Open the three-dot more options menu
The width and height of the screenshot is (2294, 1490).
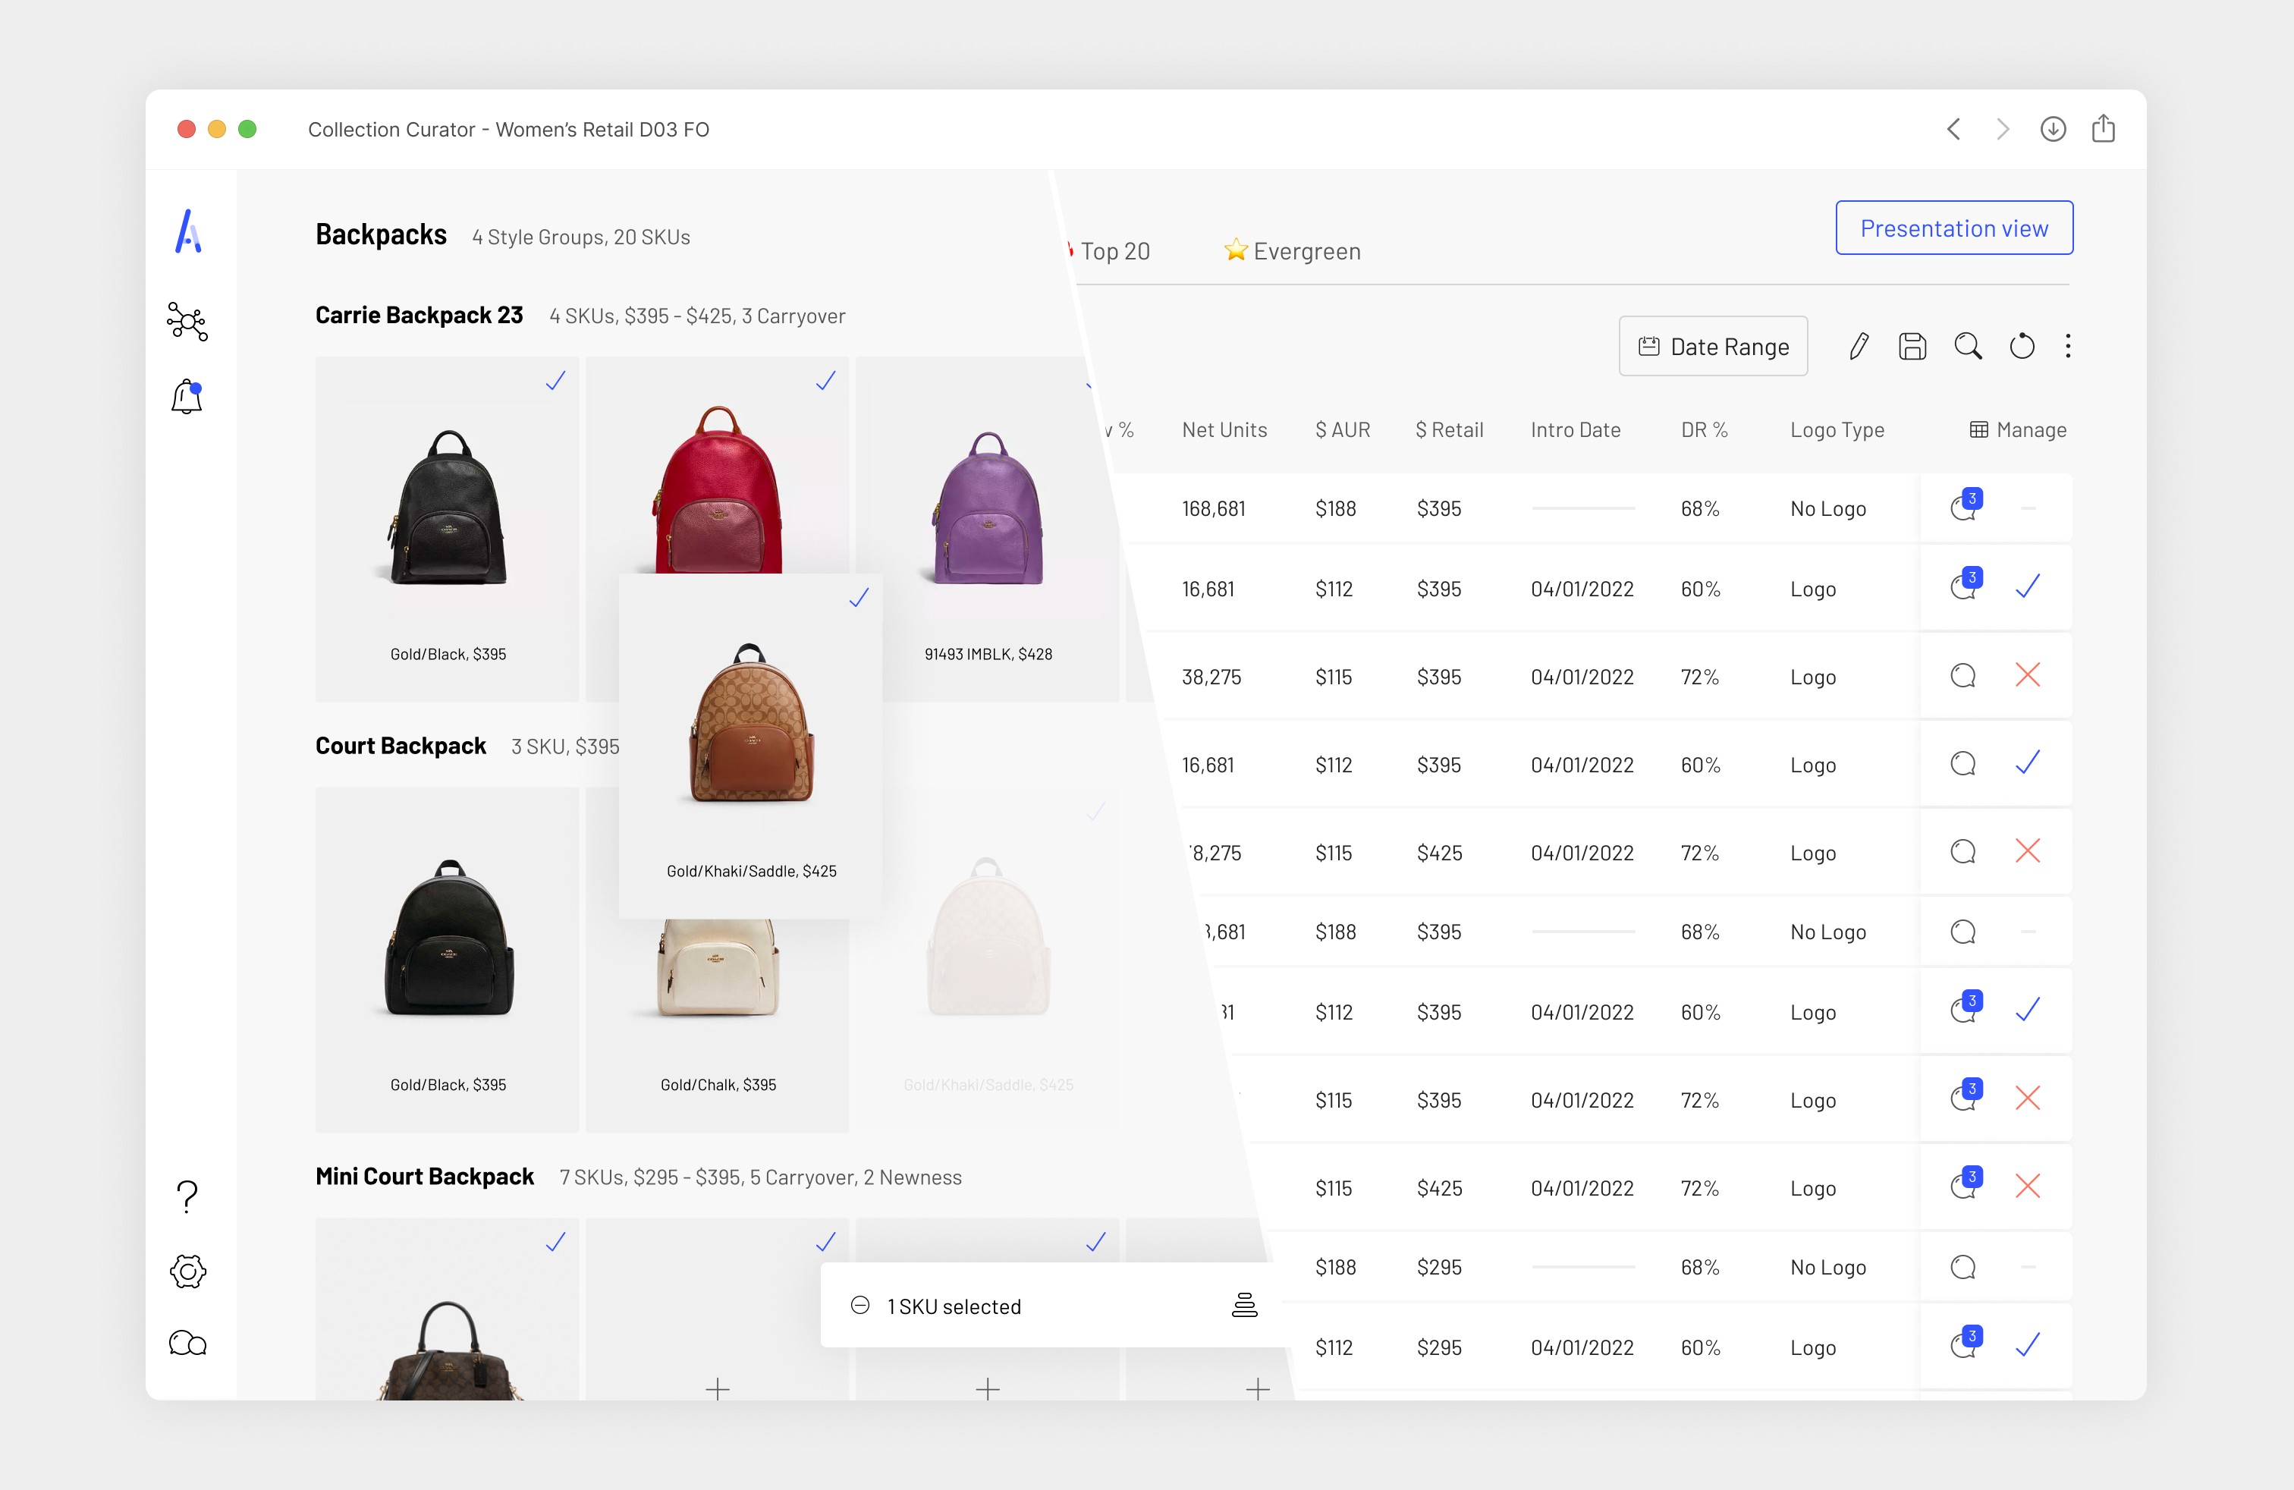point(2069,346)
